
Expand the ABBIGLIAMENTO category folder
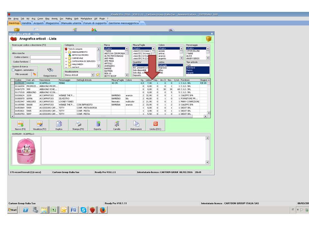[x=66, y=52]
